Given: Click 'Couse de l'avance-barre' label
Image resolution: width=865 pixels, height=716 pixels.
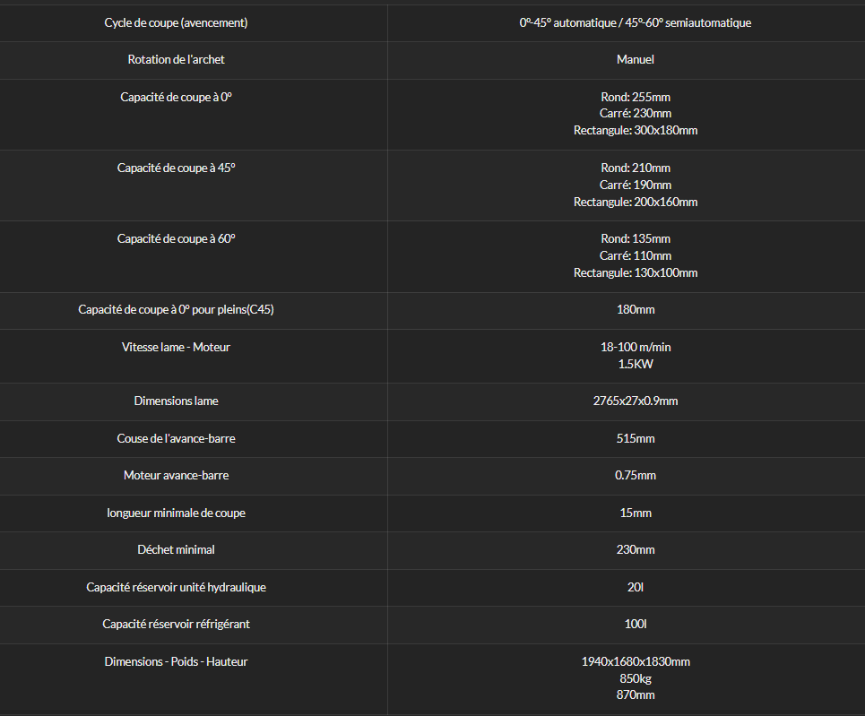Looking at the screenshot, I should pyautogui.click(x=176, y=438).
